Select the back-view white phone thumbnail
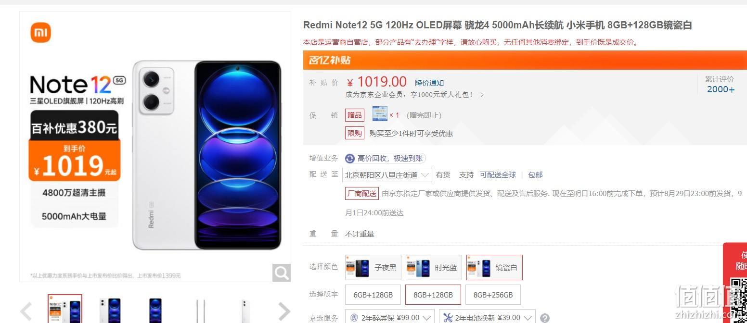747x323 pixels. 245,310
